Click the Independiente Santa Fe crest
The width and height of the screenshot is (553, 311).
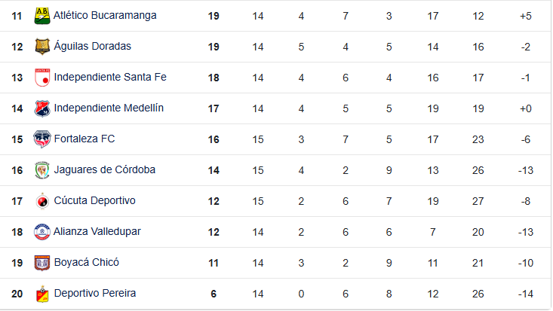tap(42, 78)
